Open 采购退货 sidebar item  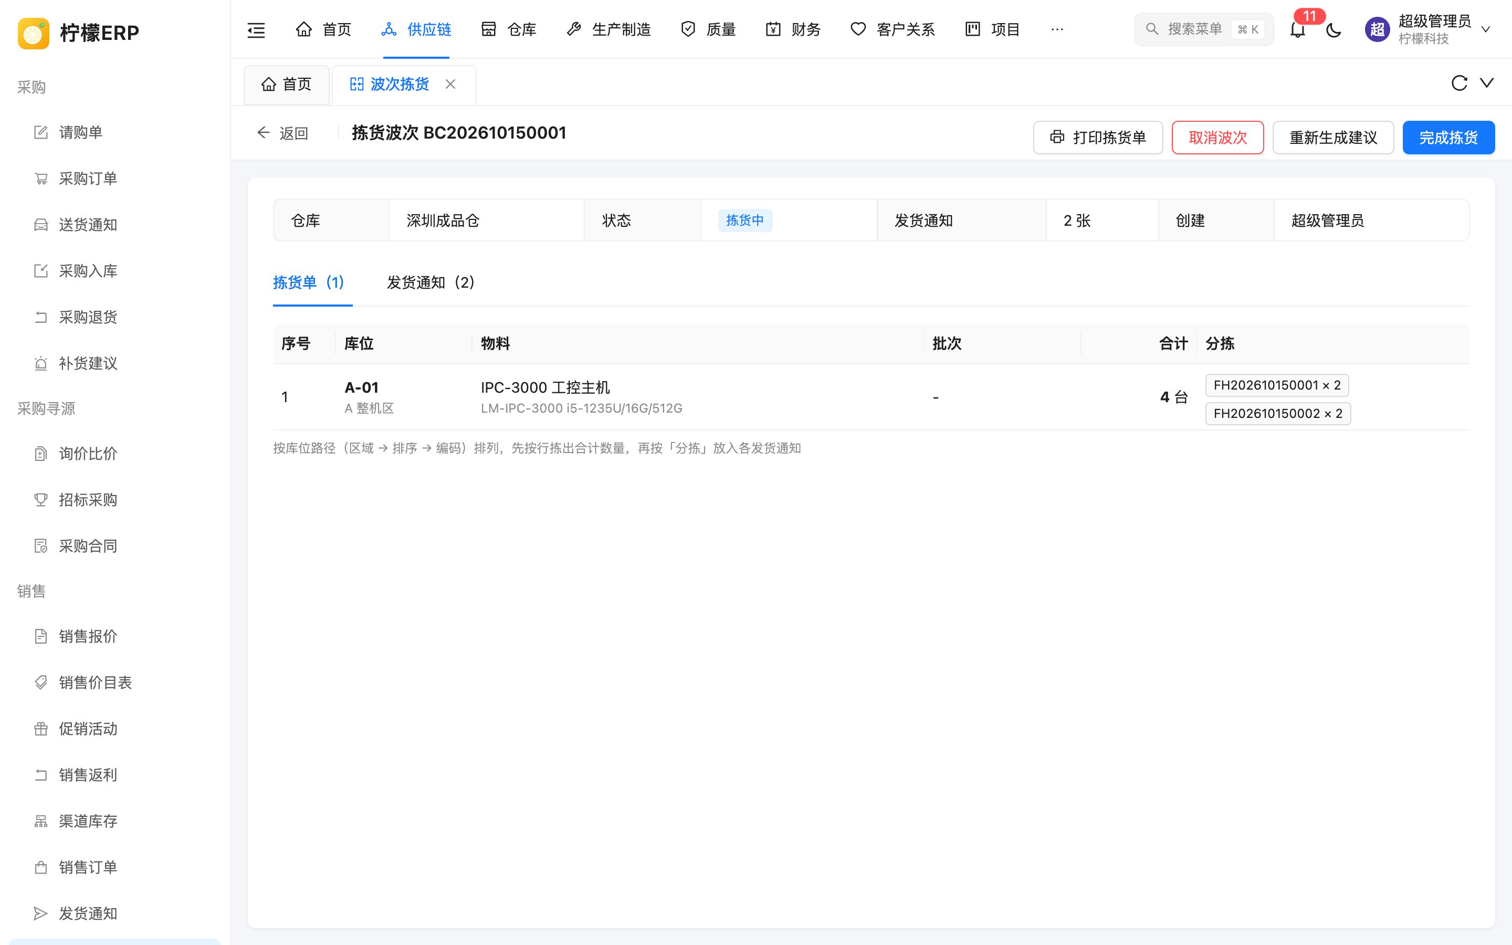tap(115, 318)
